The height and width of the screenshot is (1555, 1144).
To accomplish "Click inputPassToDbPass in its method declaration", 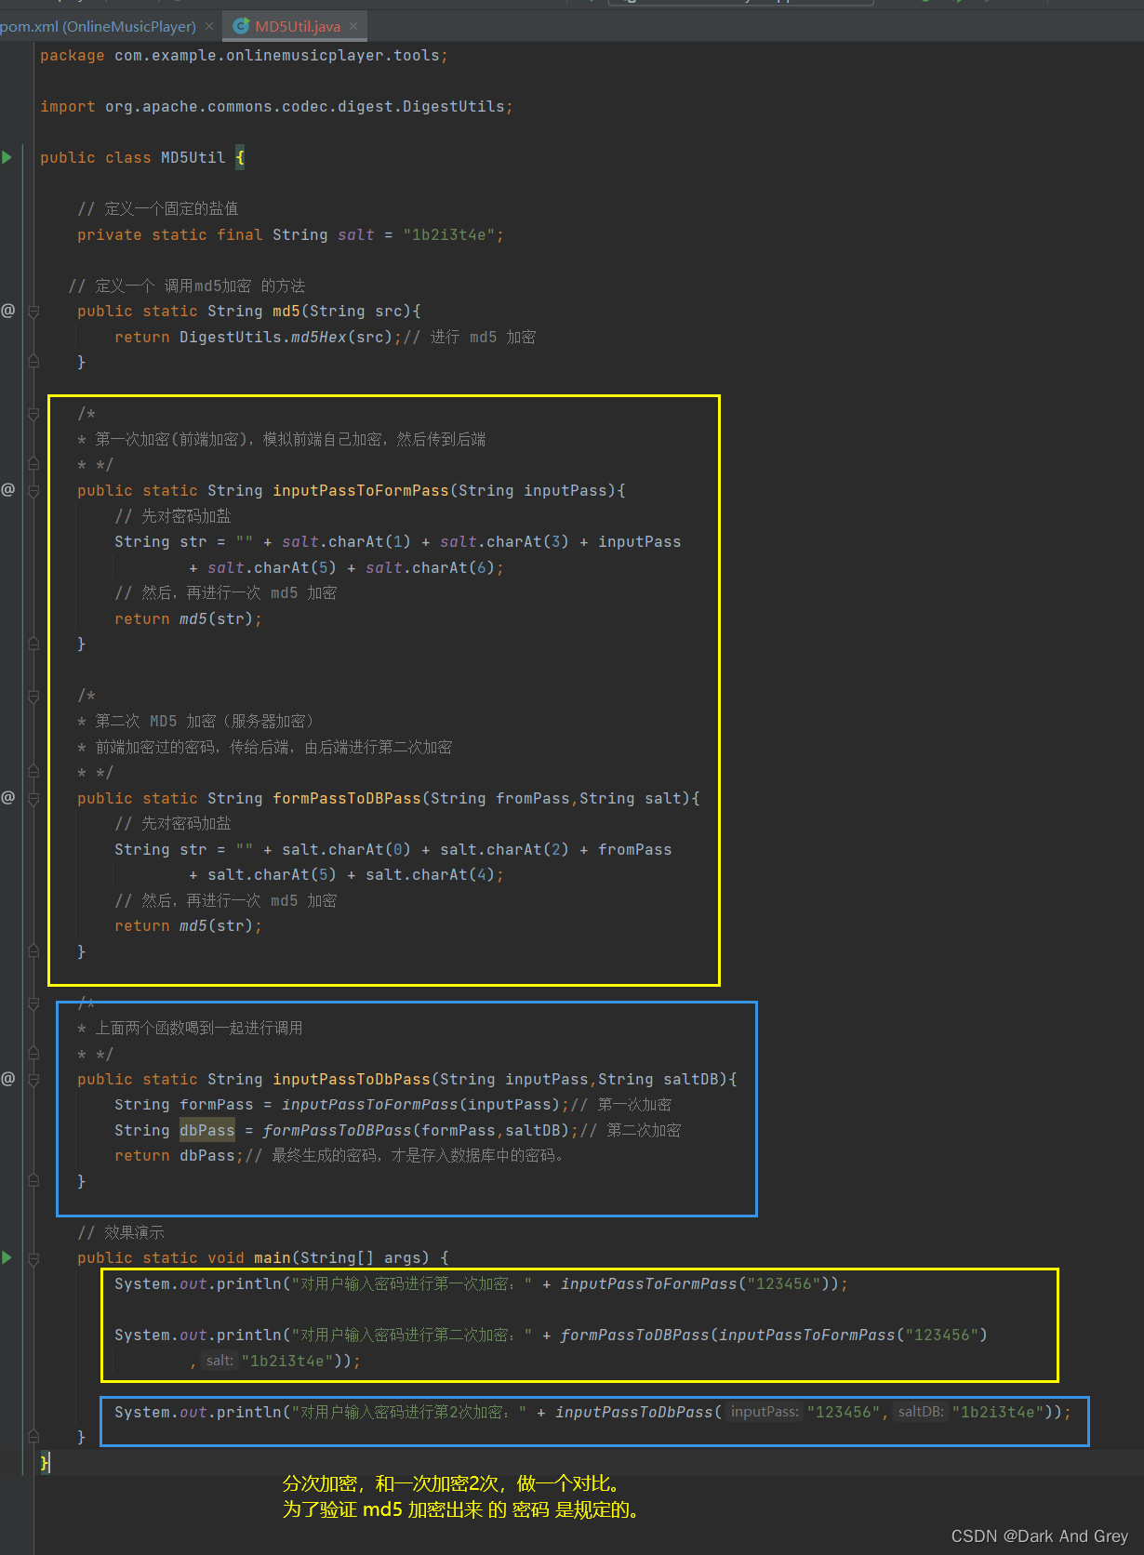I will coord(352,1080).
